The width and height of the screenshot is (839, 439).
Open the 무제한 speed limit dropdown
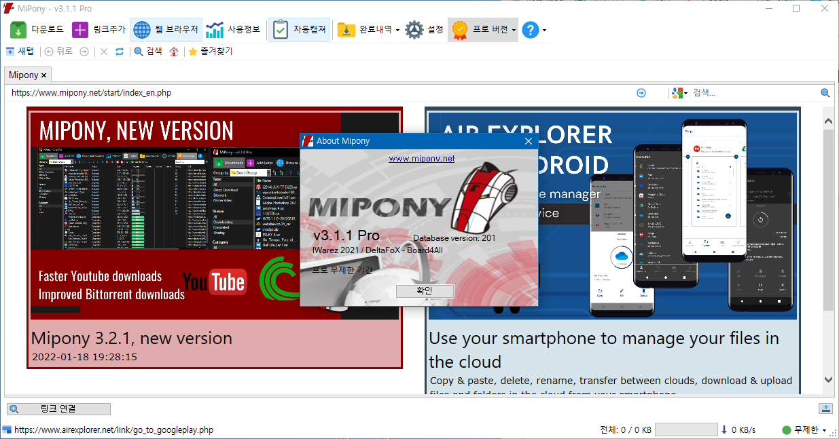click(824, 430)
